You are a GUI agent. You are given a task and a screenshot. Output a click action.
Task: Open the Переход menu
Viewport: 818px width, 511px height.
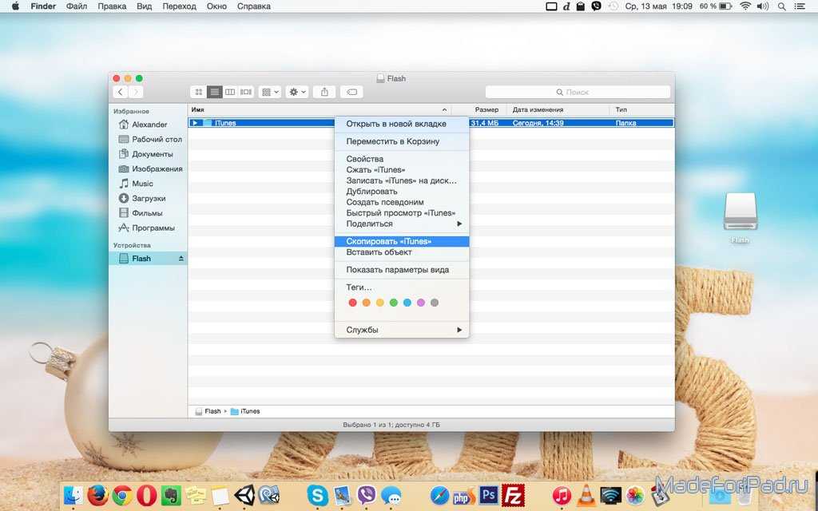click(x=179, y=6)
